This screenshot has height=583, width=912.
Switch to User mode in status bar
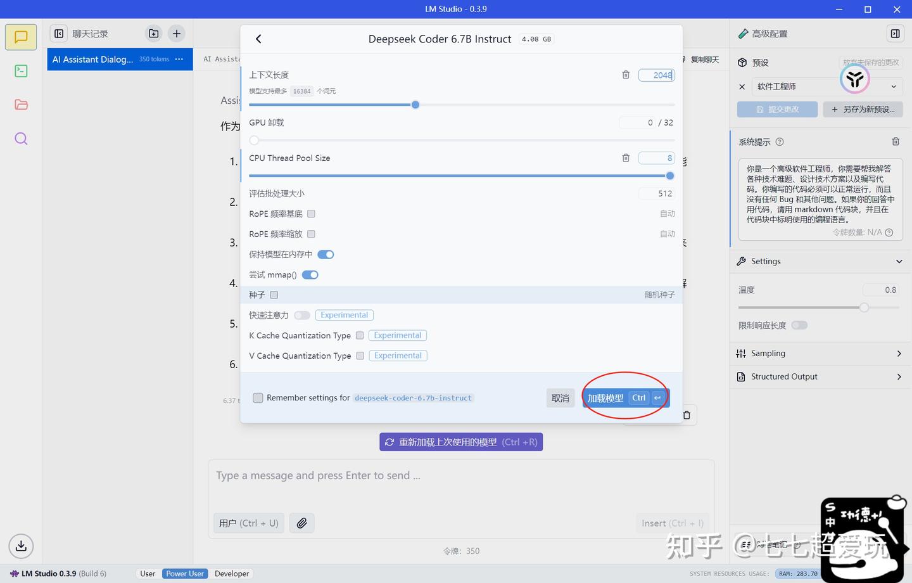148,573
